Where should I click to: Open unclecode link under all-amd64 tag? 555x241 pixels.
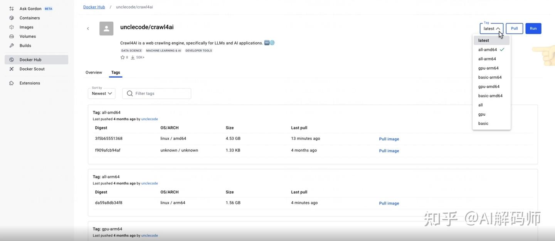pos(150,119)
